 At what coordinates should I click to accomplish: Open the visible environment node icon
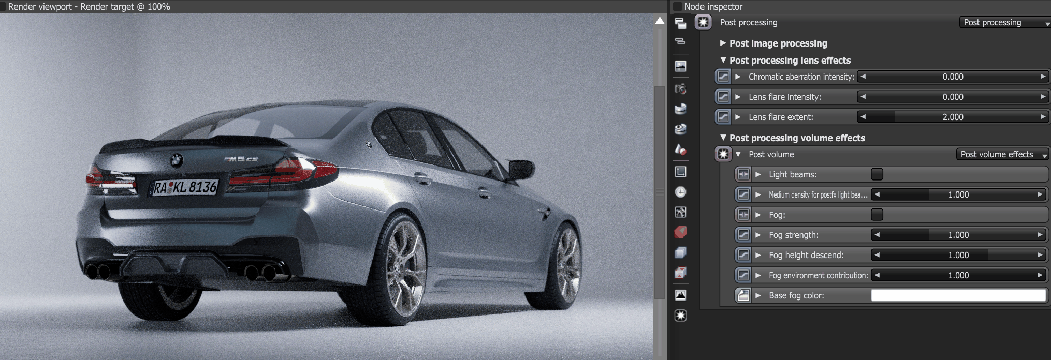coord(680,129)
